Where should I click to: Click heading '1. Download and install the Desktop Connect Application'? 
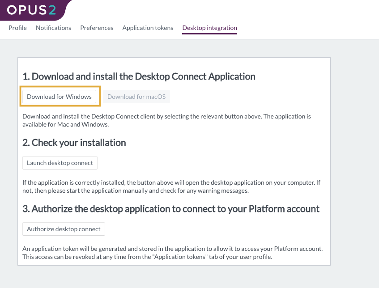[x=139, y=76]
